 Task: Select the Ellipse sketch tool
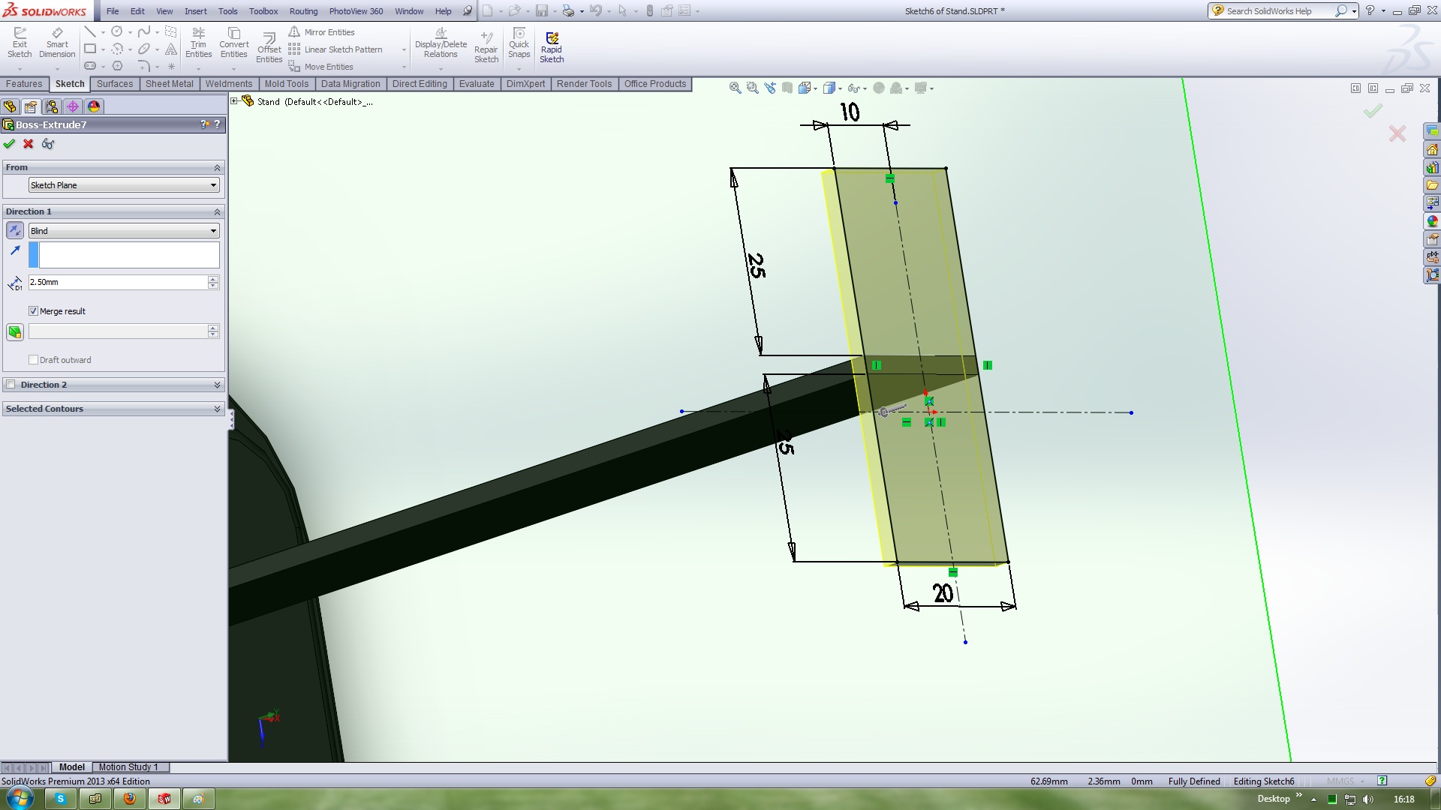[x=144, y=49]
